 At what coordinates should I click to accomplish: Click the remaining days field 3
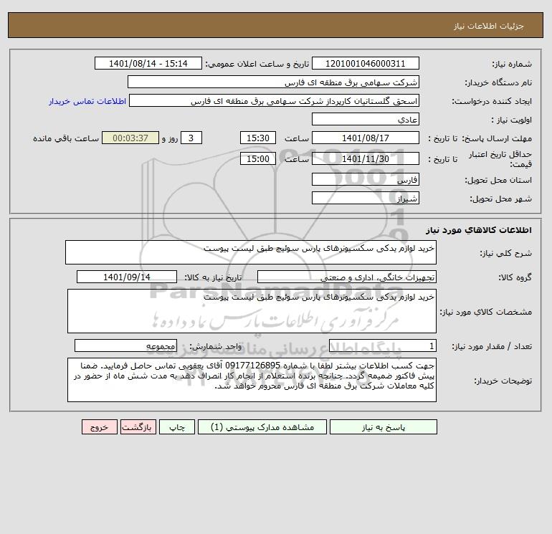pos(191,138)
